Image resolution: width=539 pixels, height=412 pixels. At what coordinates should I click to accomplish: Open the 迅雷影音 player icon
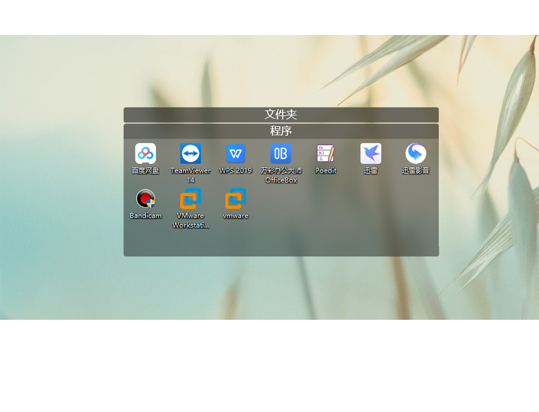416,153
